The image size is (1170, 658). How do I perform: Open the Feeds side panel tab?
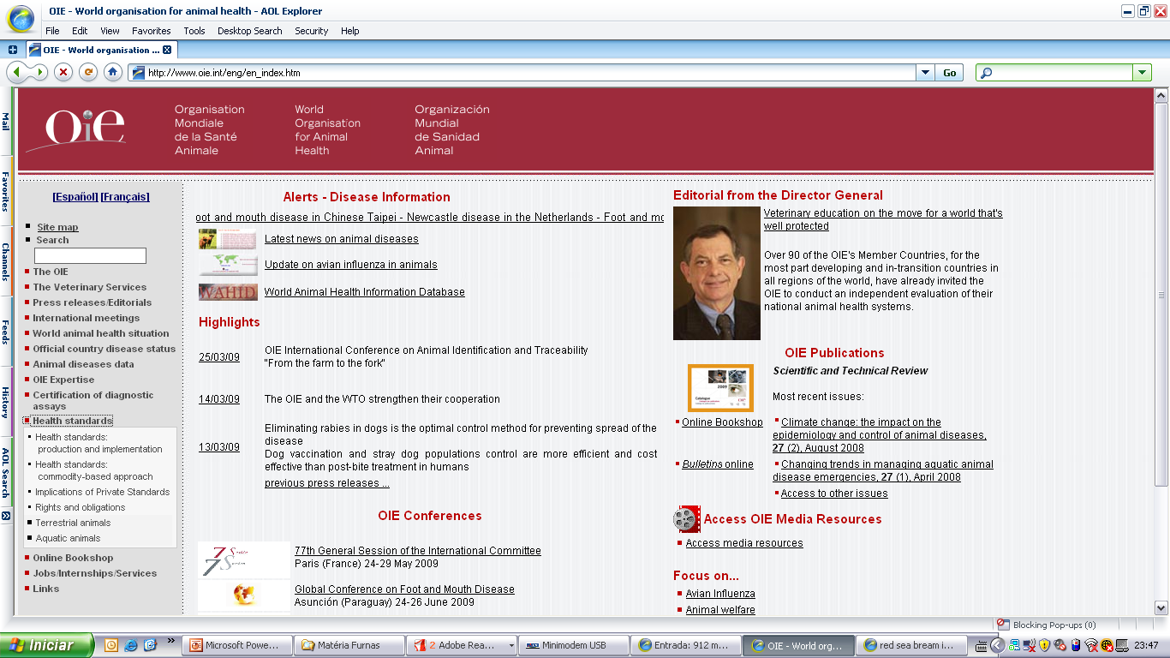point(6,332)
